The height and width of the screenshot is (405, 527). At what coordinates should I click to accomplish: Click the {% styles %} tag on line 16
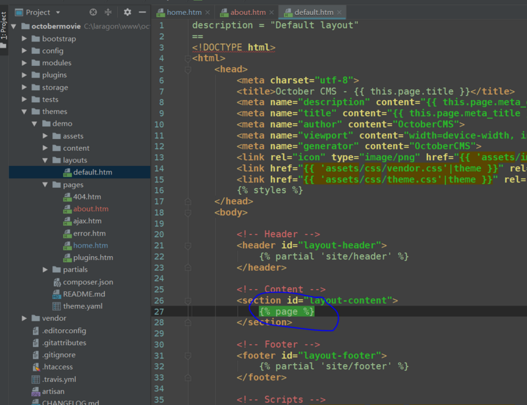pyautogui.click(x=270, y=190)
